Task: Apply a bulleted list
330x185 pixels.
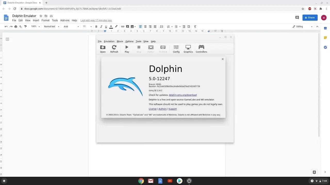Action: [x=176, y=26]
